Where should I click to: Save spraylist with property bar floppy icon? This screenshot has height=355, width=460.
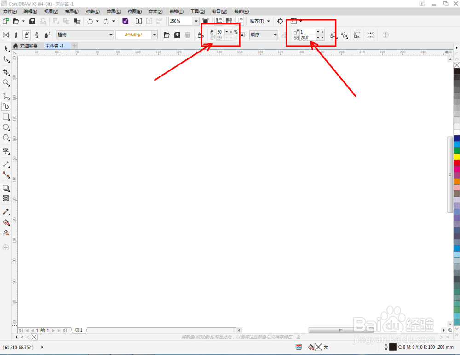[x=177, y=35]
